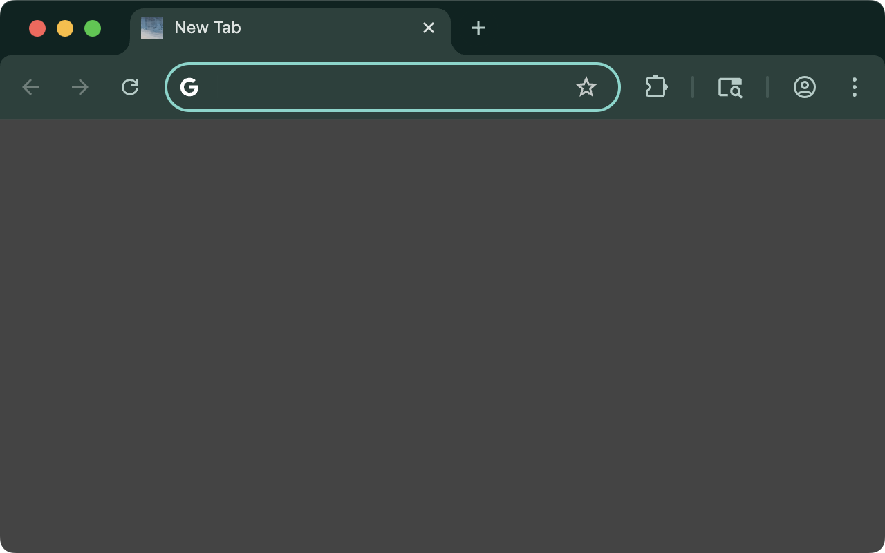Click the New Tab favicon thumbnail
Screen dimensions: 885x553
coord(152,28)
